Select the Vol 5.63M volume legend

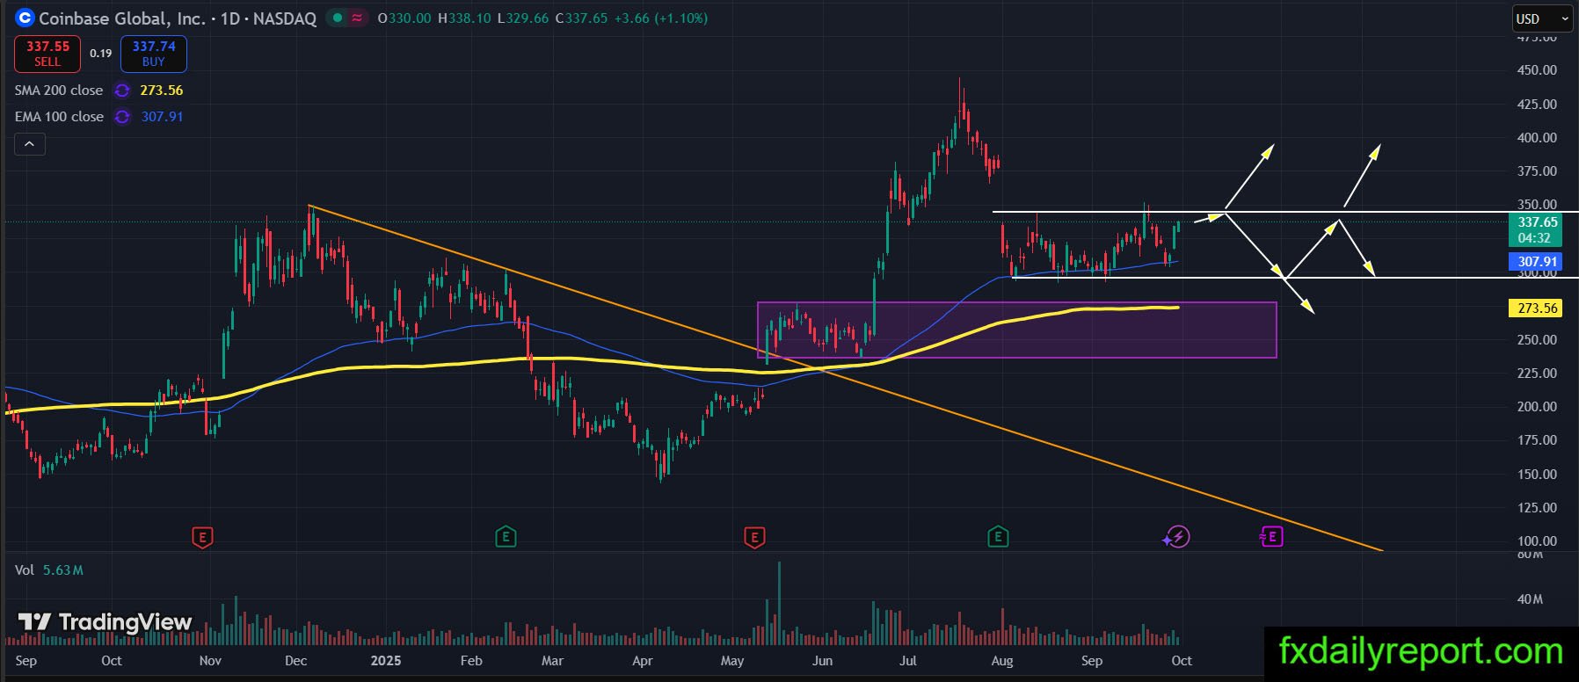(x=49, y=570)
